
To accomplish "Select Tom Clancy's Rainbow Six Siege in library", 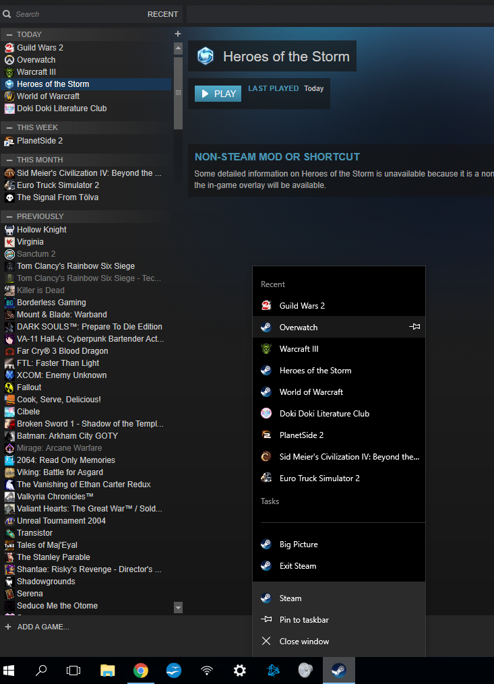I will tap(86, 266).
